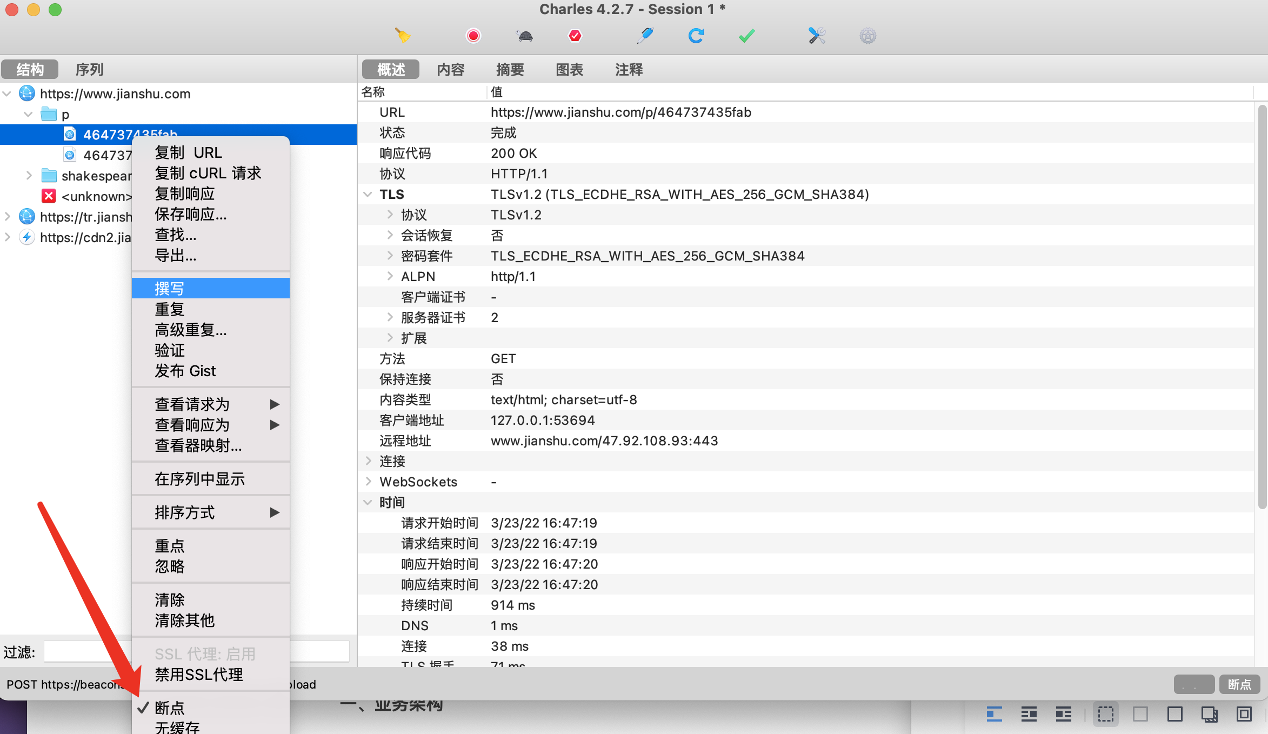Click the blue repeat arrow icon
Viewport: 1268px width, 734px height.
[696, 36]
